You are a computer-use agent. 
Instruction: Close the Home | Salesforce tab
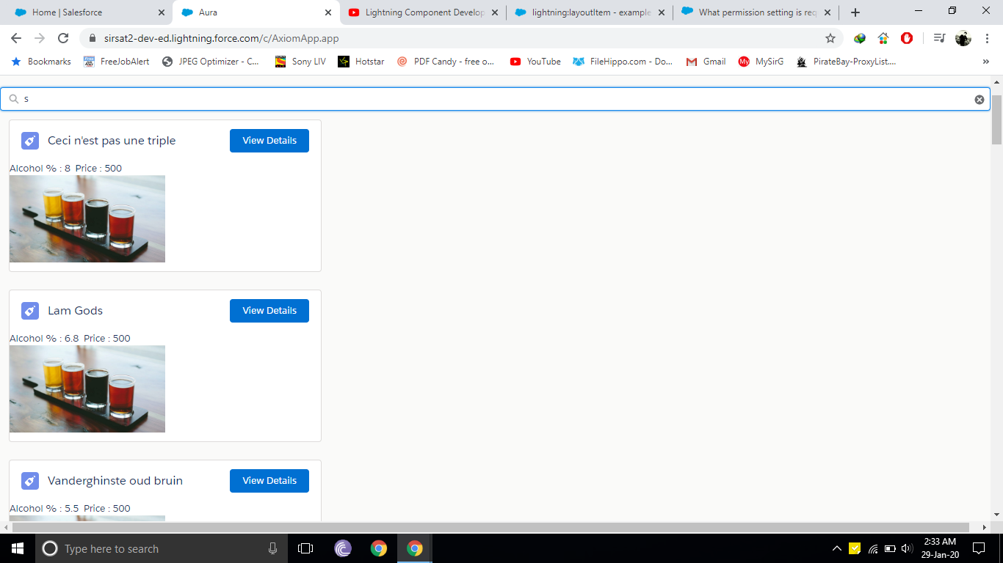point(162,12)
